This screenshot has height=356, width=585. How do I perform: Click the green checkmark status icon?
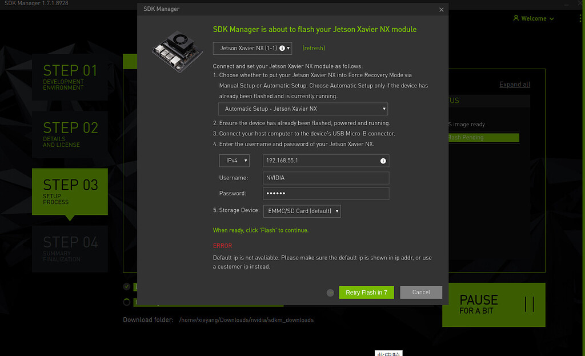point(127,287)
